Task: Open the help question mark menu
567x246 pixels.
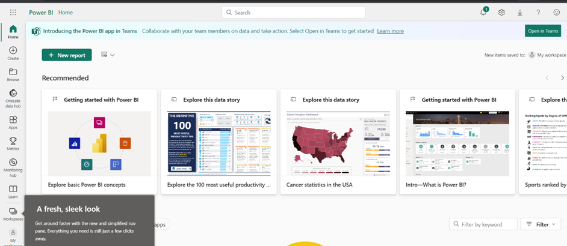Action: click(539, 13)
